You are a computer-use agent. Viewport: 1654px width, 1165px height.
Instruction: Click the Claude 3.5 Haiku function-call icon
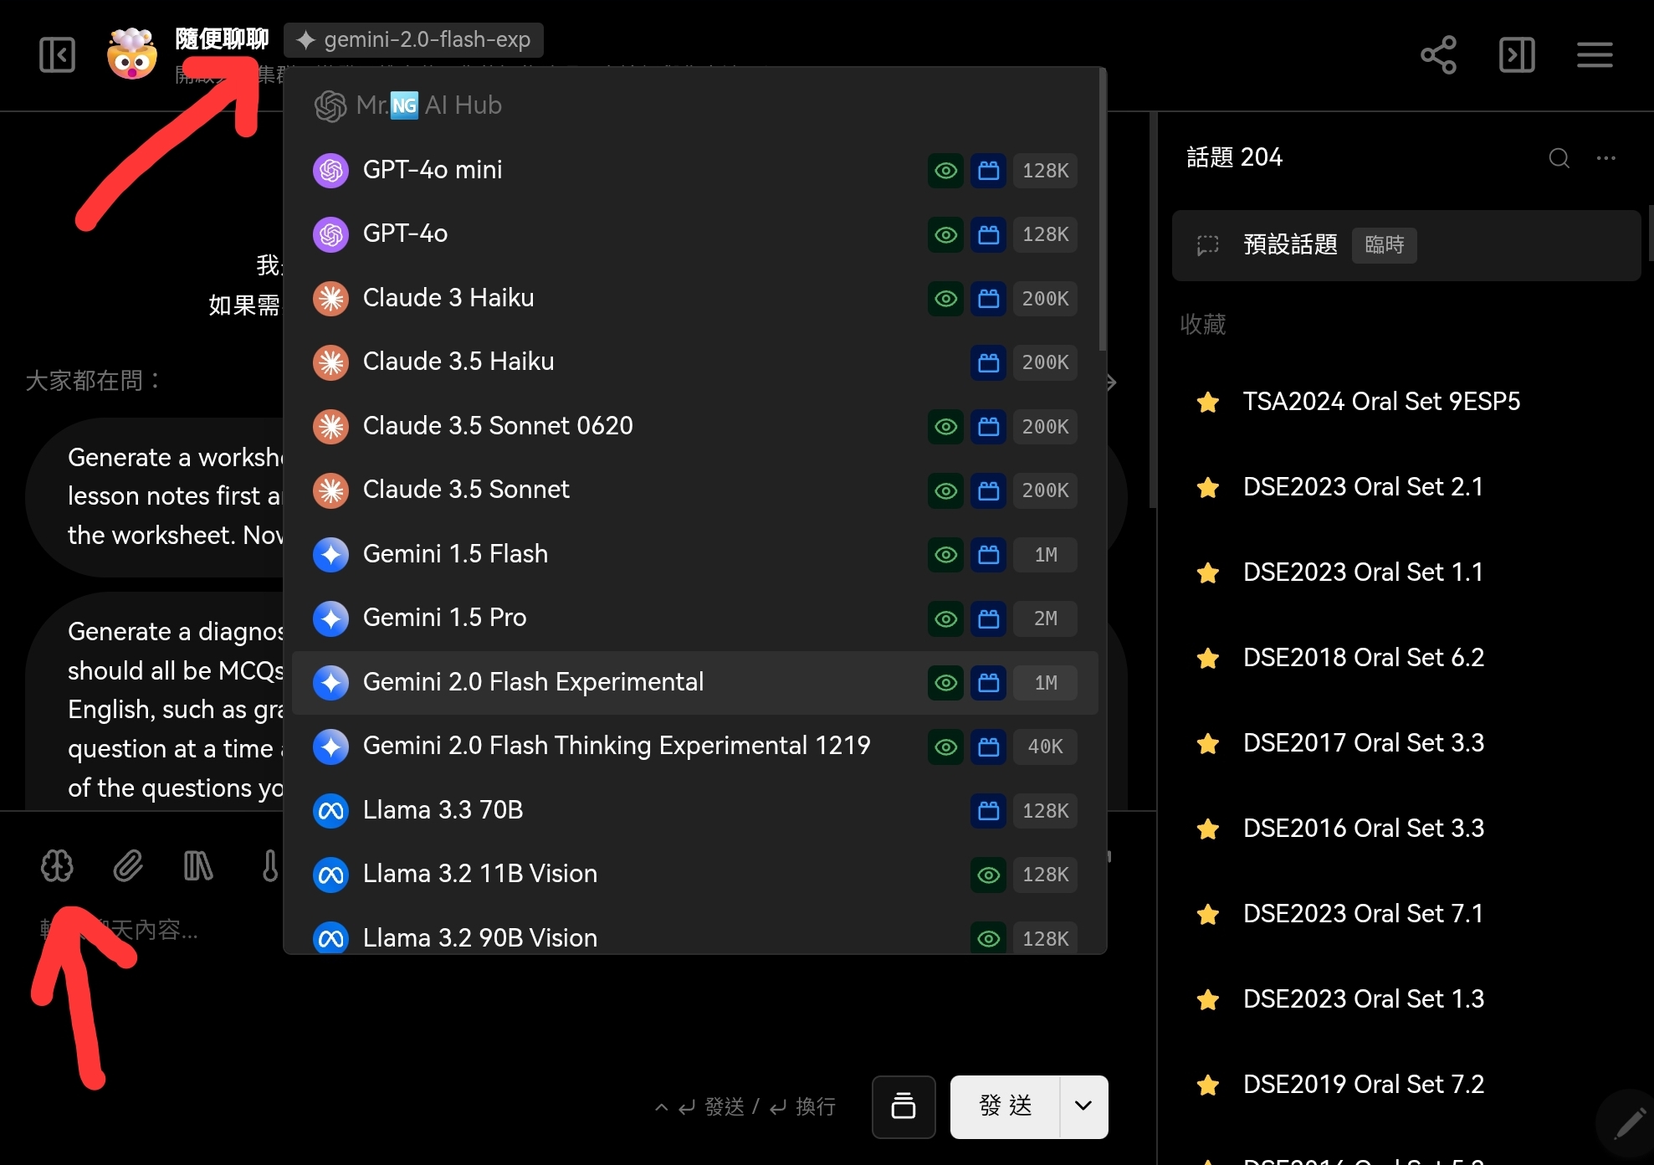(988, 362)
